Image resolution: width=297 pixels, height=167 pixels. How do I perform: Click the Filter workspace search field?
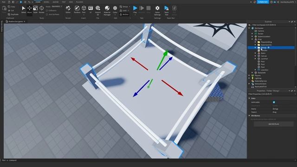(x=272, y=25)
